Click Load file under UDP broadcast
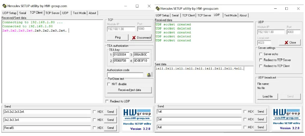The image size is (305, 136). [x=268, y=96]
